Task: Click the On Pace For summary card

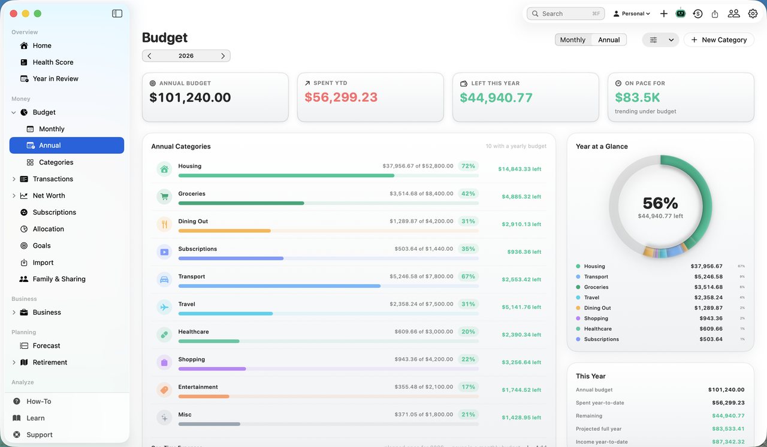Action: (681, 98)
